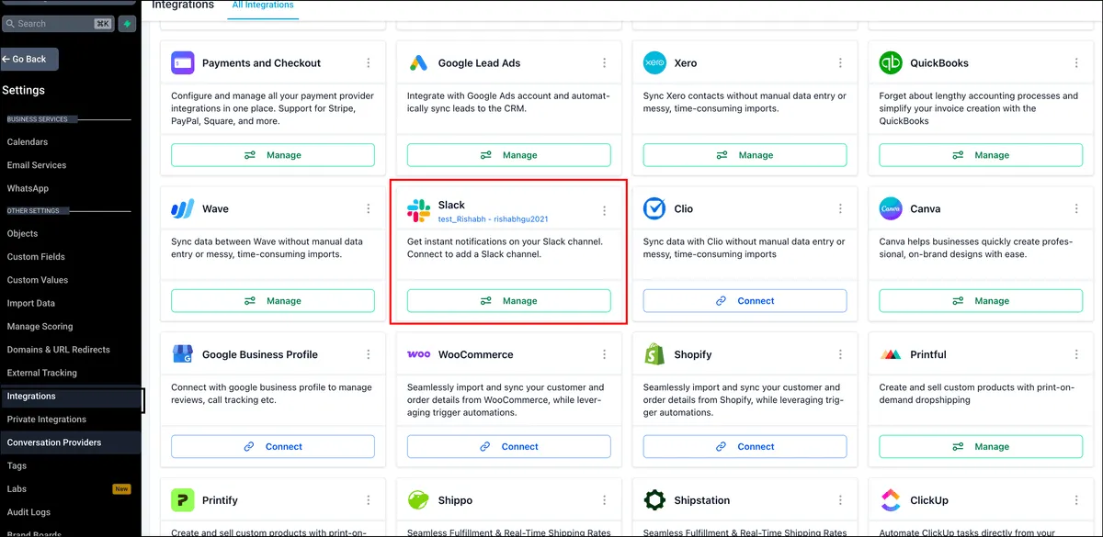Screen dimensions: 1103x537
Task: Manage the Printful integration
Action: [981, 447]
